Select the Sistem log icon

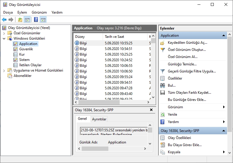[15, 60]
